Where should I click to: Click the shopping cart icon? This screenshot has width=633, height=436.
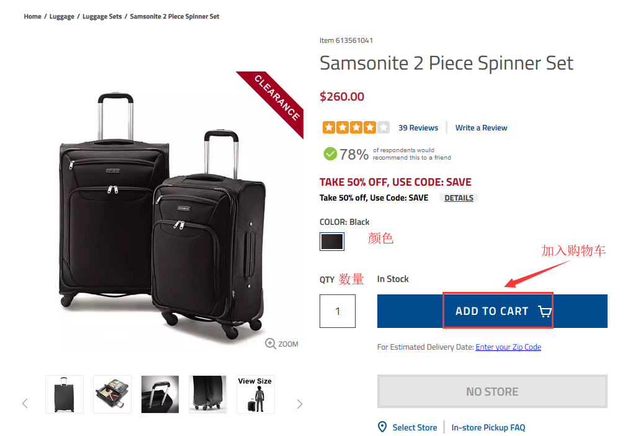point(544,311)
